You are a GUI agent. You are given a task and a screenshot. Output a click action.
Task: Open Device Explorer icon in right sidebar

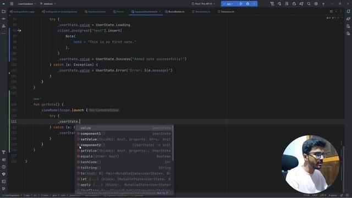(348, 26)
